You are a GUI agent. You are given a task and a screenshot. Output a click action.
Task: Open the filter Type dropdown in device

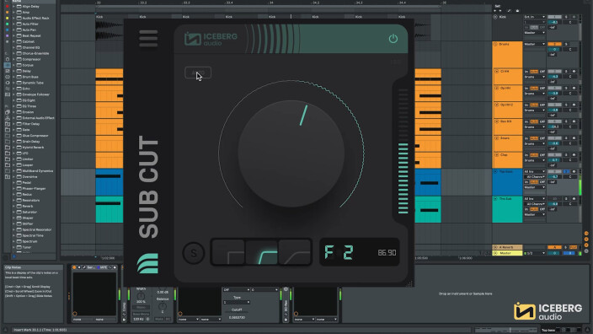(237, 302)
